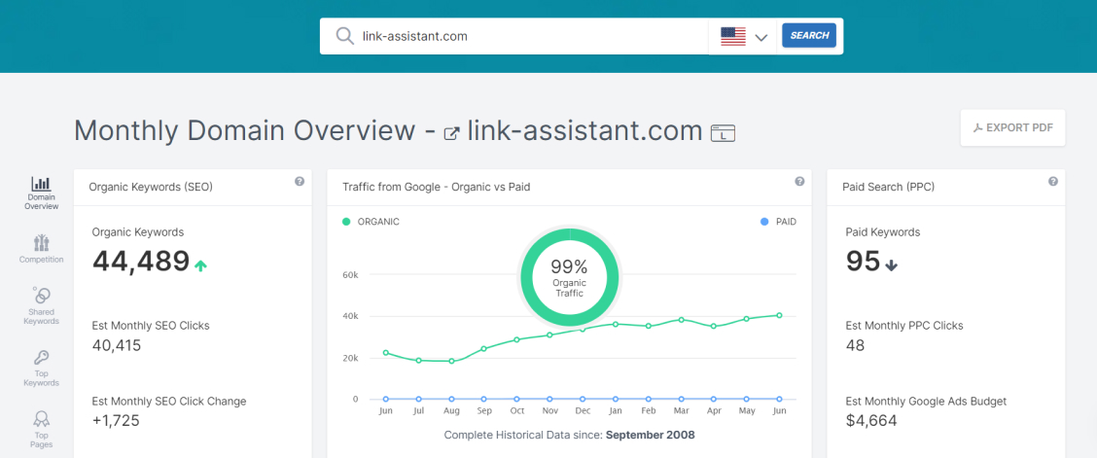Click the 40,415 SEO clicks value

tap(116, 345)
